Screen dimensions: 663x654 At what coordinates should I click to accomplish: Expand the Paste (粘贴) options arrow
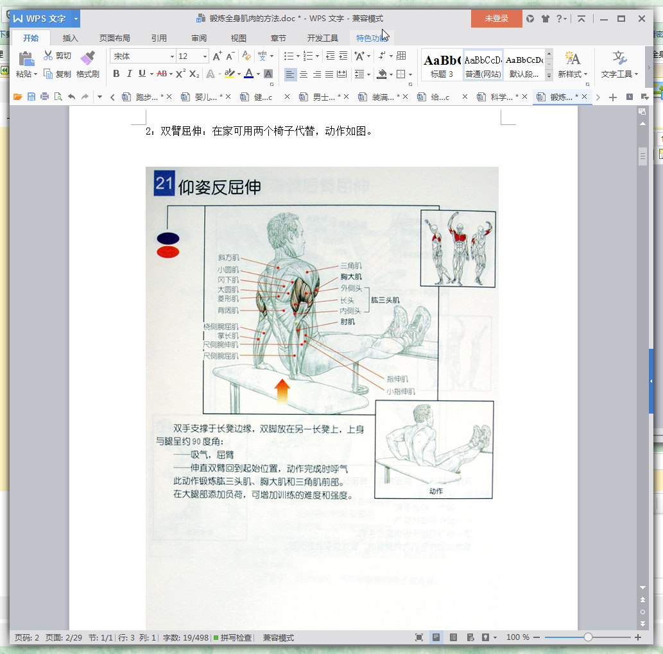click(35, 74)
